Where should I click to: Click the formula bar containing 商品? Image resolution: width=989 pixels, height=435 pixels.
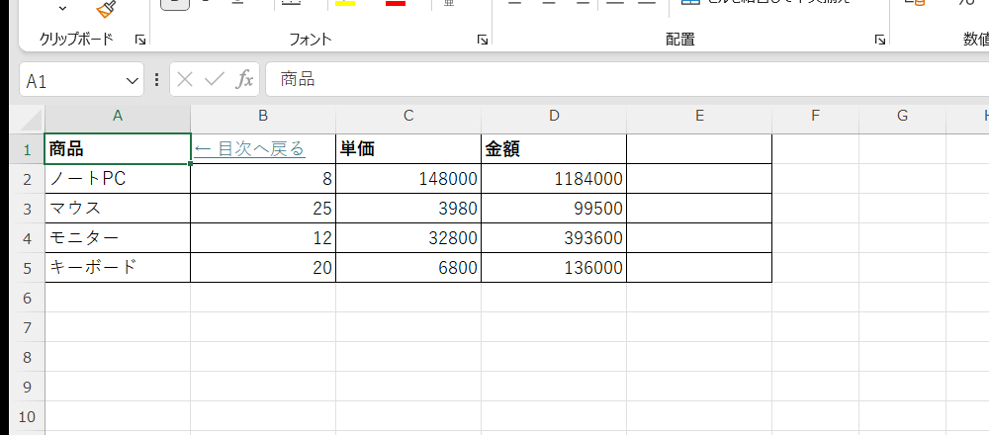coord(627,79)
